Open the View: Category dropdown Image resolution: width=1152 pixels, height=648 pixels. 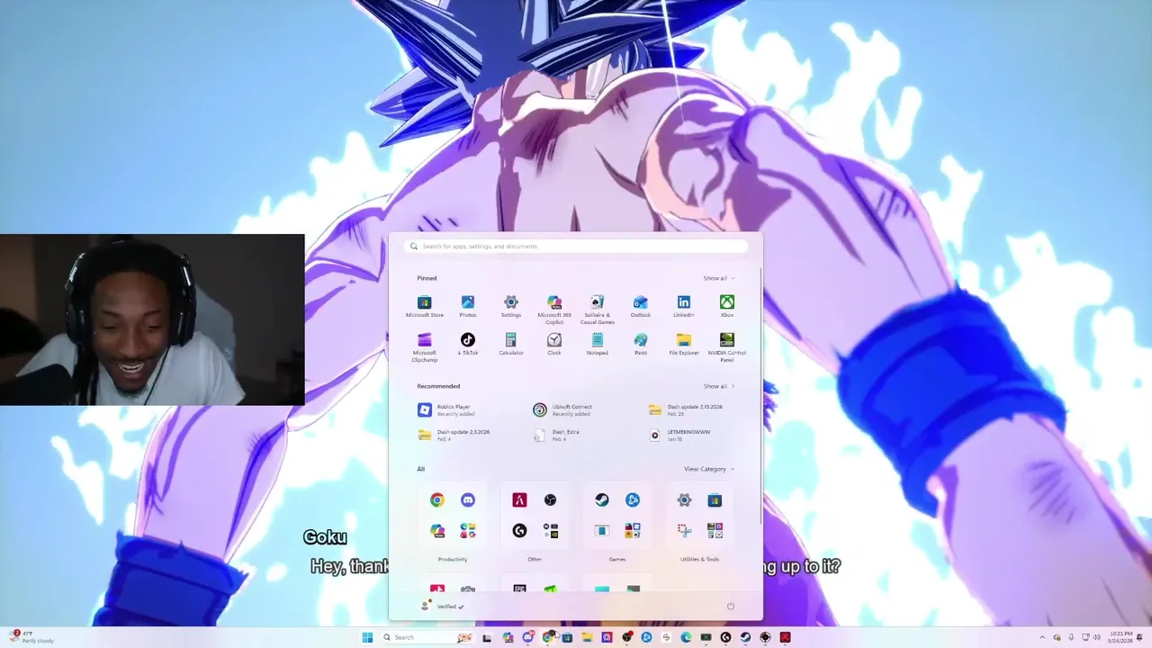709,469
